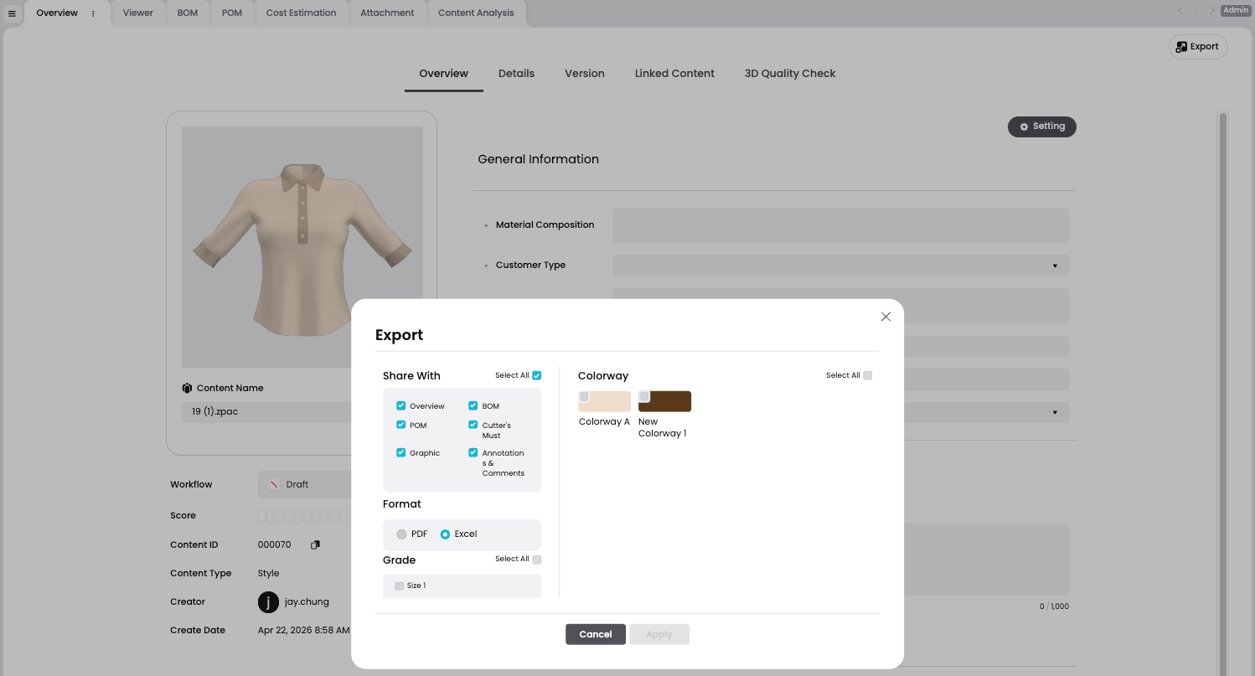Image resolution: width=1255 pixels, height=676 pixels.
Task: Open the Content Analysis tab
Action: [476, 13]
